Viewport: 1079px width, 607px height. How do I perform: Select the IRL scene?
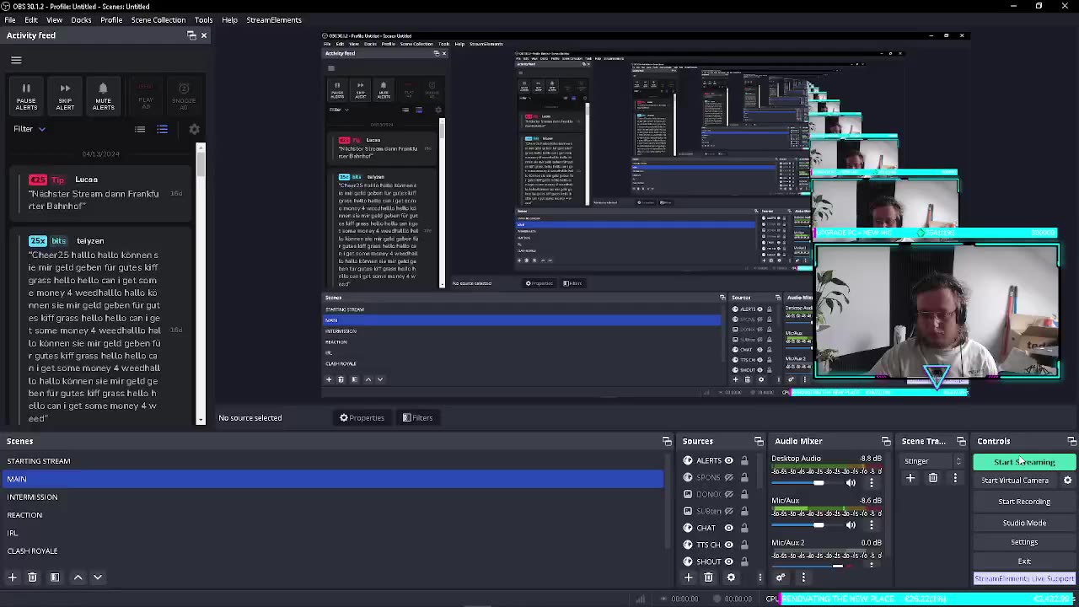(x=334, y=533)
